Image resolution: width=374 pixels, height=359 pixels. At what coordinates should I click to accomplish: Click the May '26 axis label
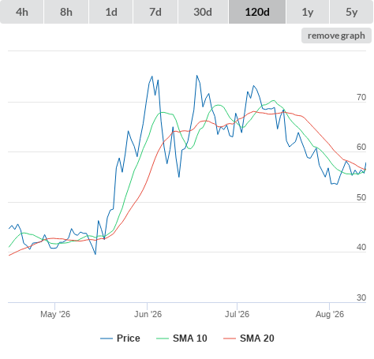55,314
